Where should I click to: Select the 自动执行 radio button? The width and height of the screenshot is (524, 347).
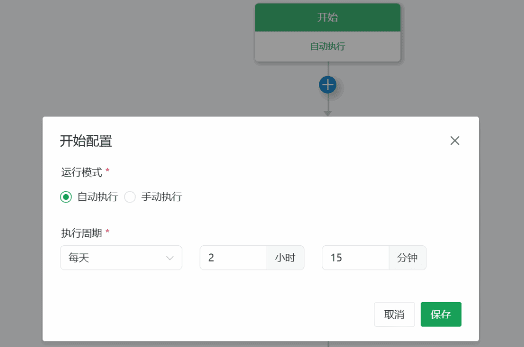(x=65, y=197)
